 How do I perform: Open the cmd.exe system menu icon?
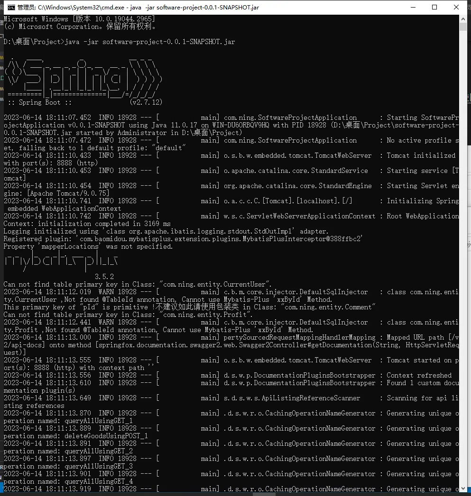[x=11, y=7]
